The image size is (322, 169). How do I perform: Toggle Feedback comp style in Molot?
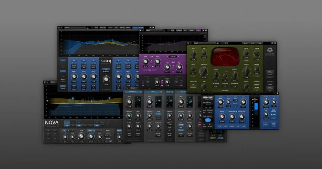(x=257, y=84)
